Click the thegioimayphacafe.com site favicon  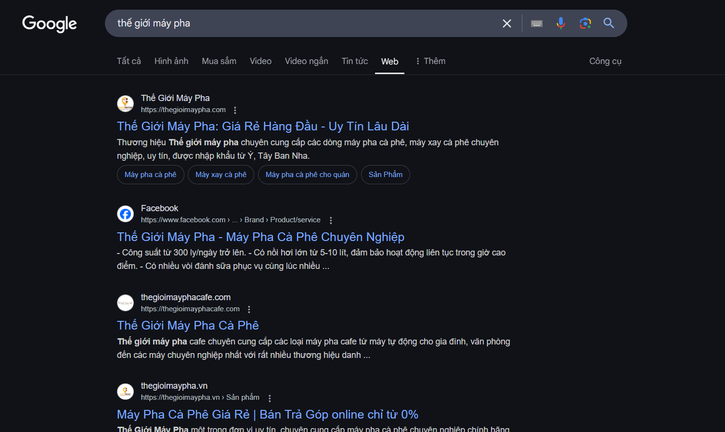tap(126, 303)
